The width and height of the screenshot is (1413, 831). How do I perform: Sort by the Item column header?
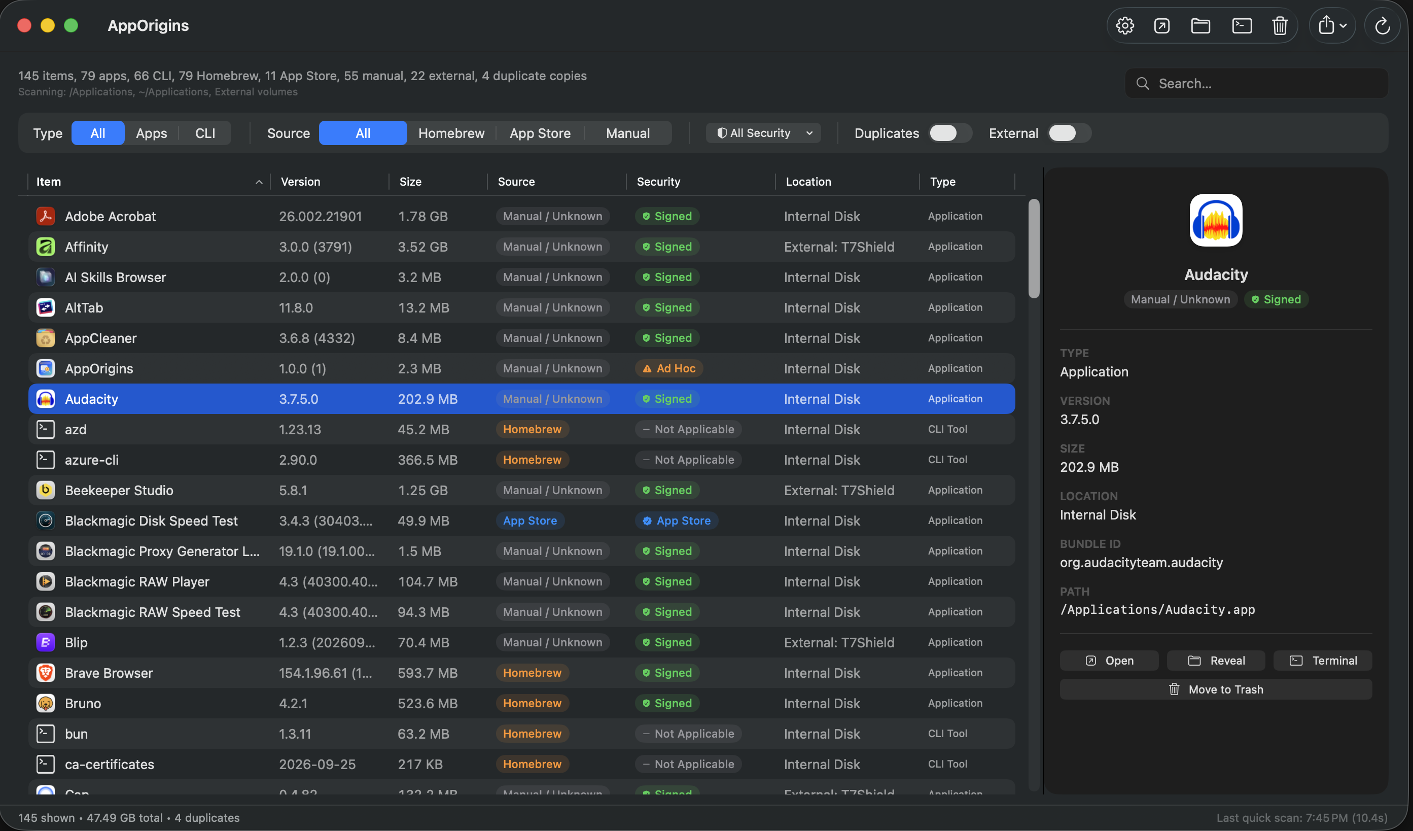(x=149, y=182)
